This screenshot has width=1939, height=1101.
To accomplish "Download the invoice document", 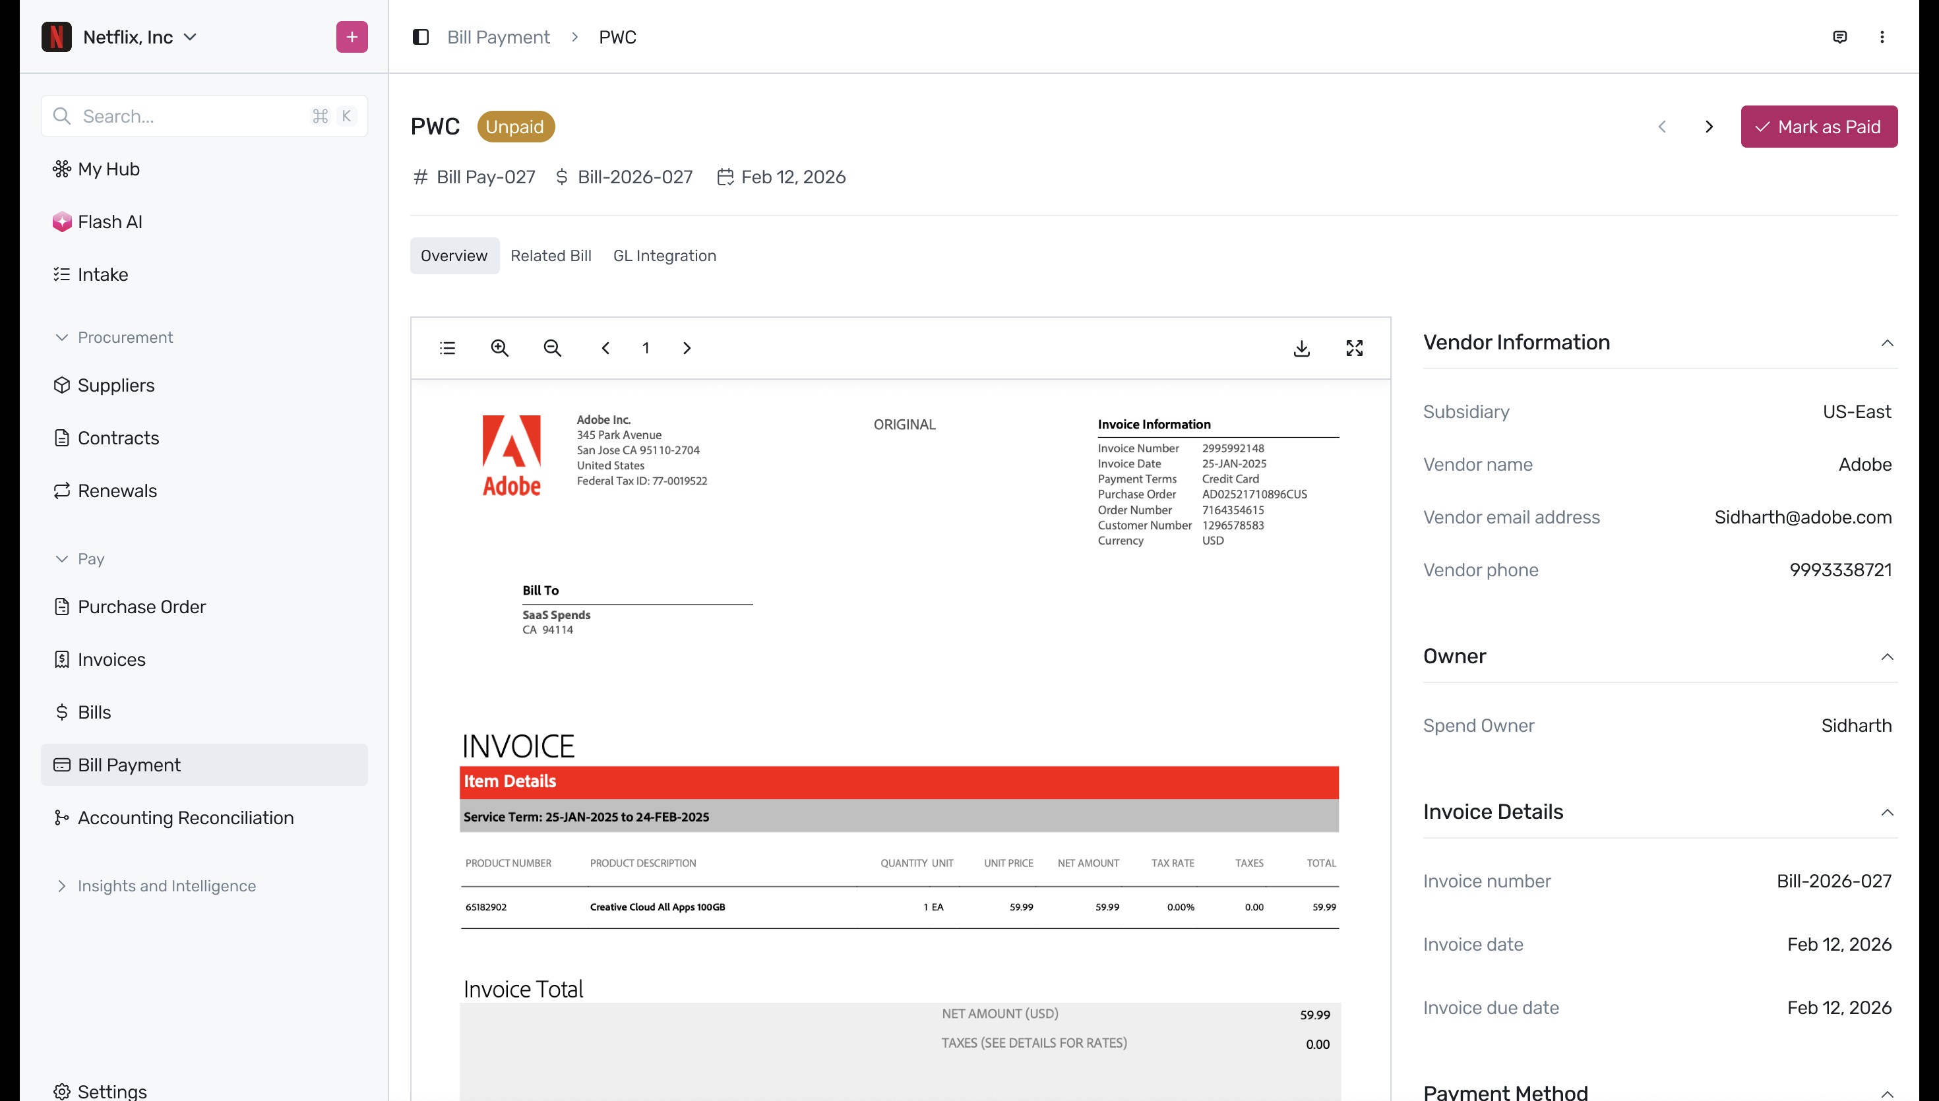I will click(x=1301, y=348).
